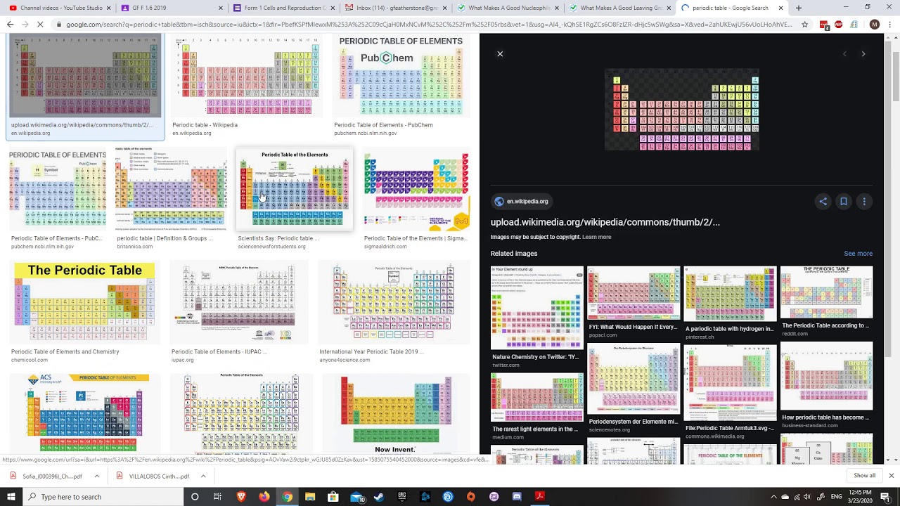Image resolution: width=900 pixels, height=506 pixels.
Task: Open related image Nature Chemistry on Twitter
Action: click(x=537, y=317)
